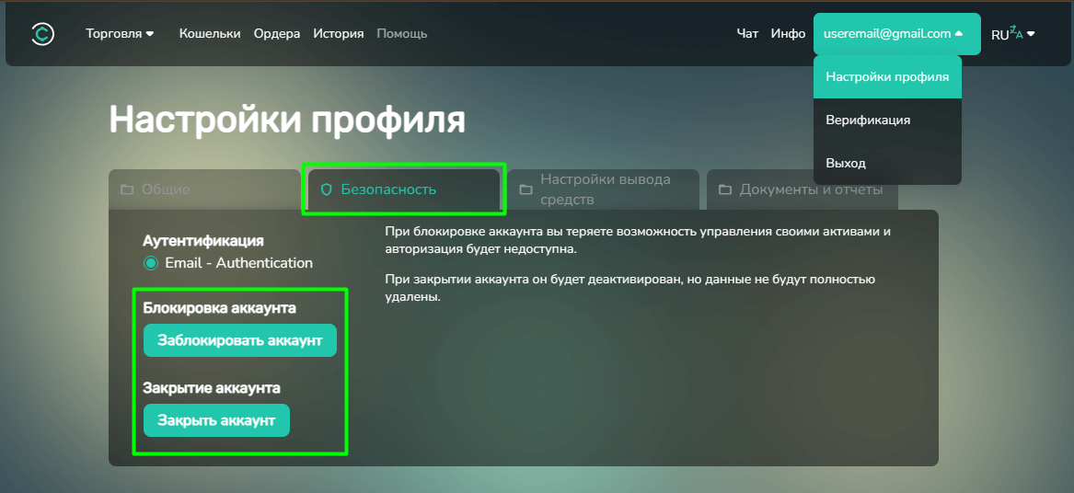The image size is (1074, 493).
Task: Click the exchange logo icon
Action: coord(42,34)
